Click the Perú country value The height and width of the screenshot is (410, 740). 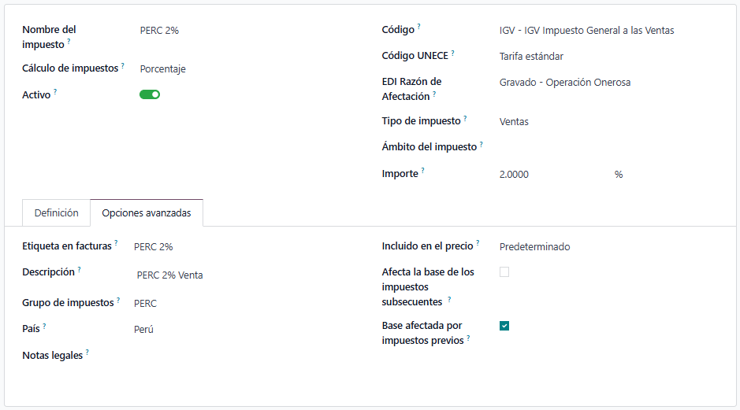click(143, 330)
